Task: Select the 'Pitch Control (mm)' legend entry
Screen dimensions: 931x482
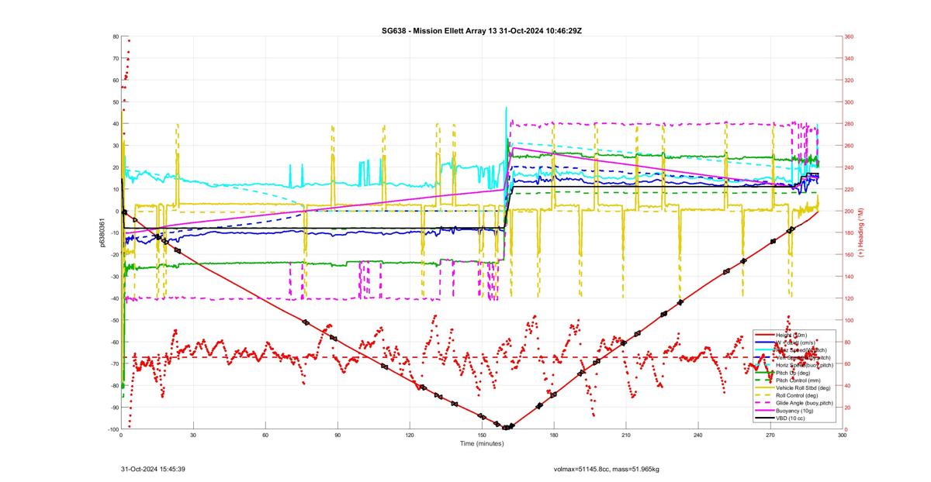Action: 798,380
